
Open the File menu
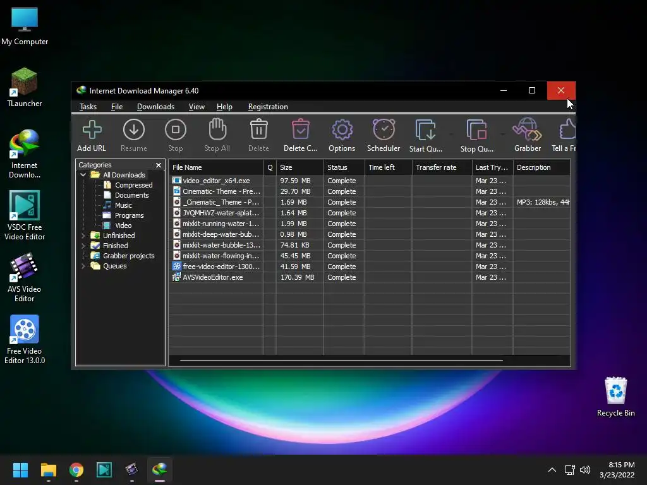tap(117, 107)
